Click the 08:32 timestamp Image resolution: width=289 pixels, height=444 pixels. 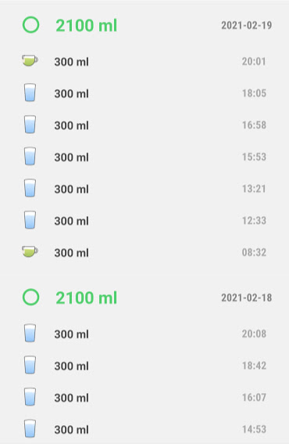point(254,252)
